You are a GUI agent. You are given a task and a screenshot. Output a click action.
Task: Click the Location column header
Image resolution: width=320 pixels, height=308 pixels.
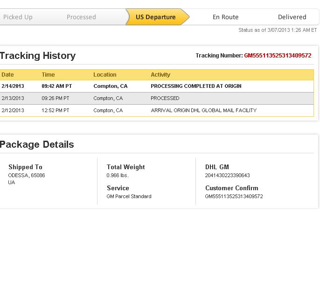[x=105, y=75]
